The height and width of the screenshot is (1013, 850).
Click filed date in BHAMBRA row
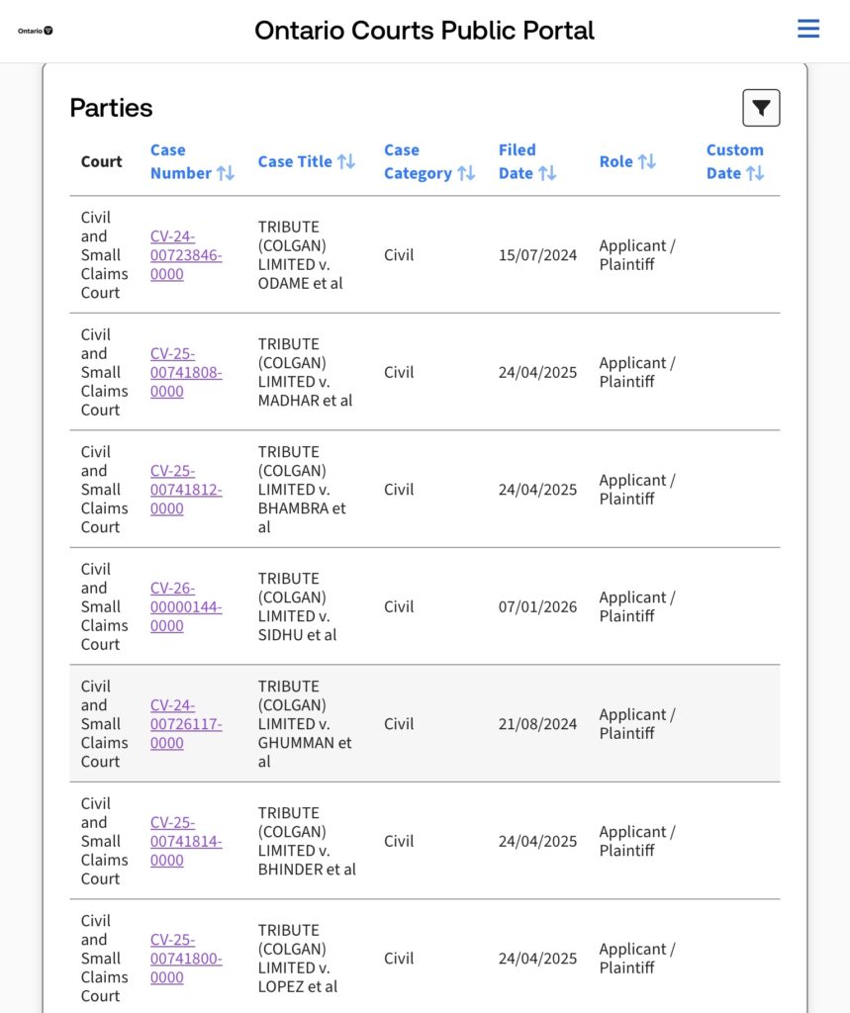pyautogui.click(x=537, y=490)
